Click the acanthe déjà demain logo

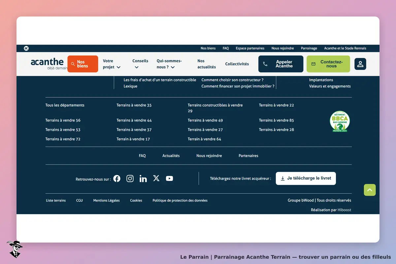point(49,64)
